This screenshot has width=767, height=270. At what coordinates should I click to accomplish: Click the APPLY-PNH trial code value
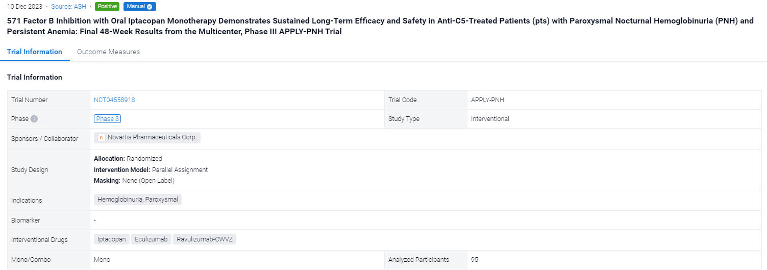click(x=487, y=100)
